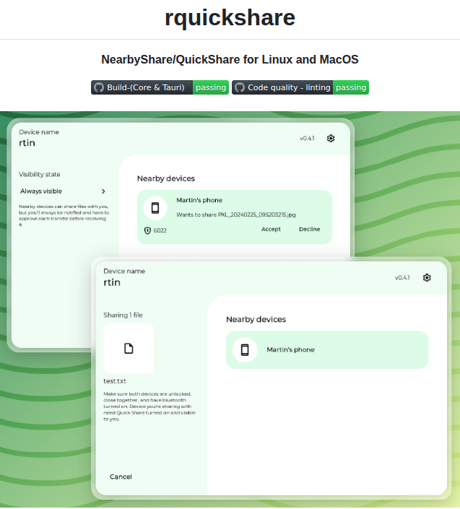Accept the file from Martin's phone

(271, 229)
